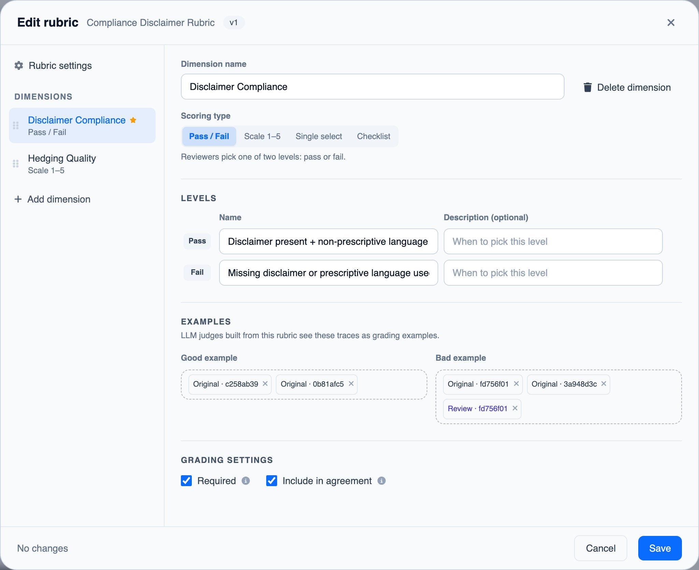The width and height of the screenshot is (699, 570).
Task: Close the Edit rubric dialog
Action: pyautogui.click(x=671, y=22)
